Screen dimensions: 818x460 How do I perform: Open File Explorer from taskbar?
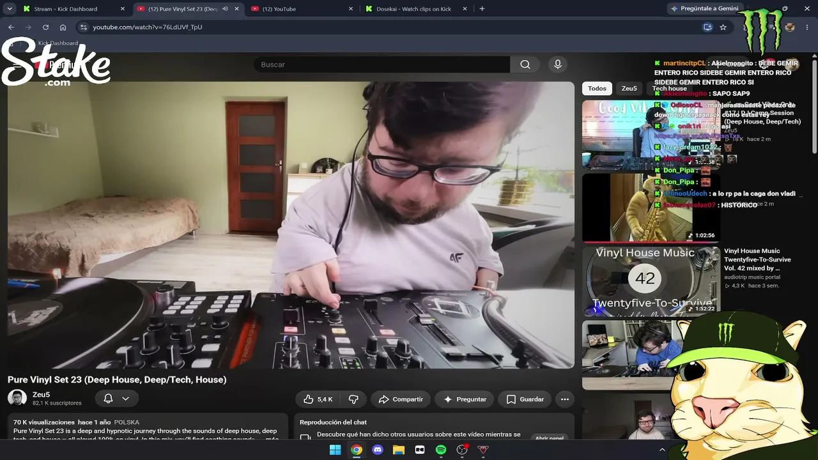399,450
